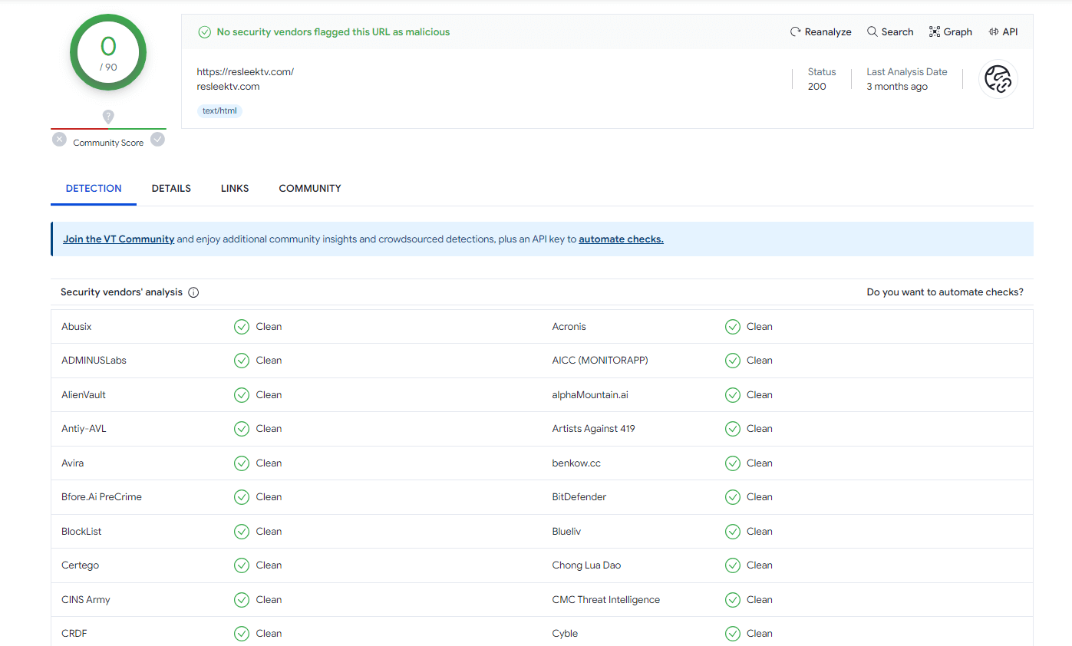
Task: Click the Security vendors' analysis heading
Action: coord(121,292)
